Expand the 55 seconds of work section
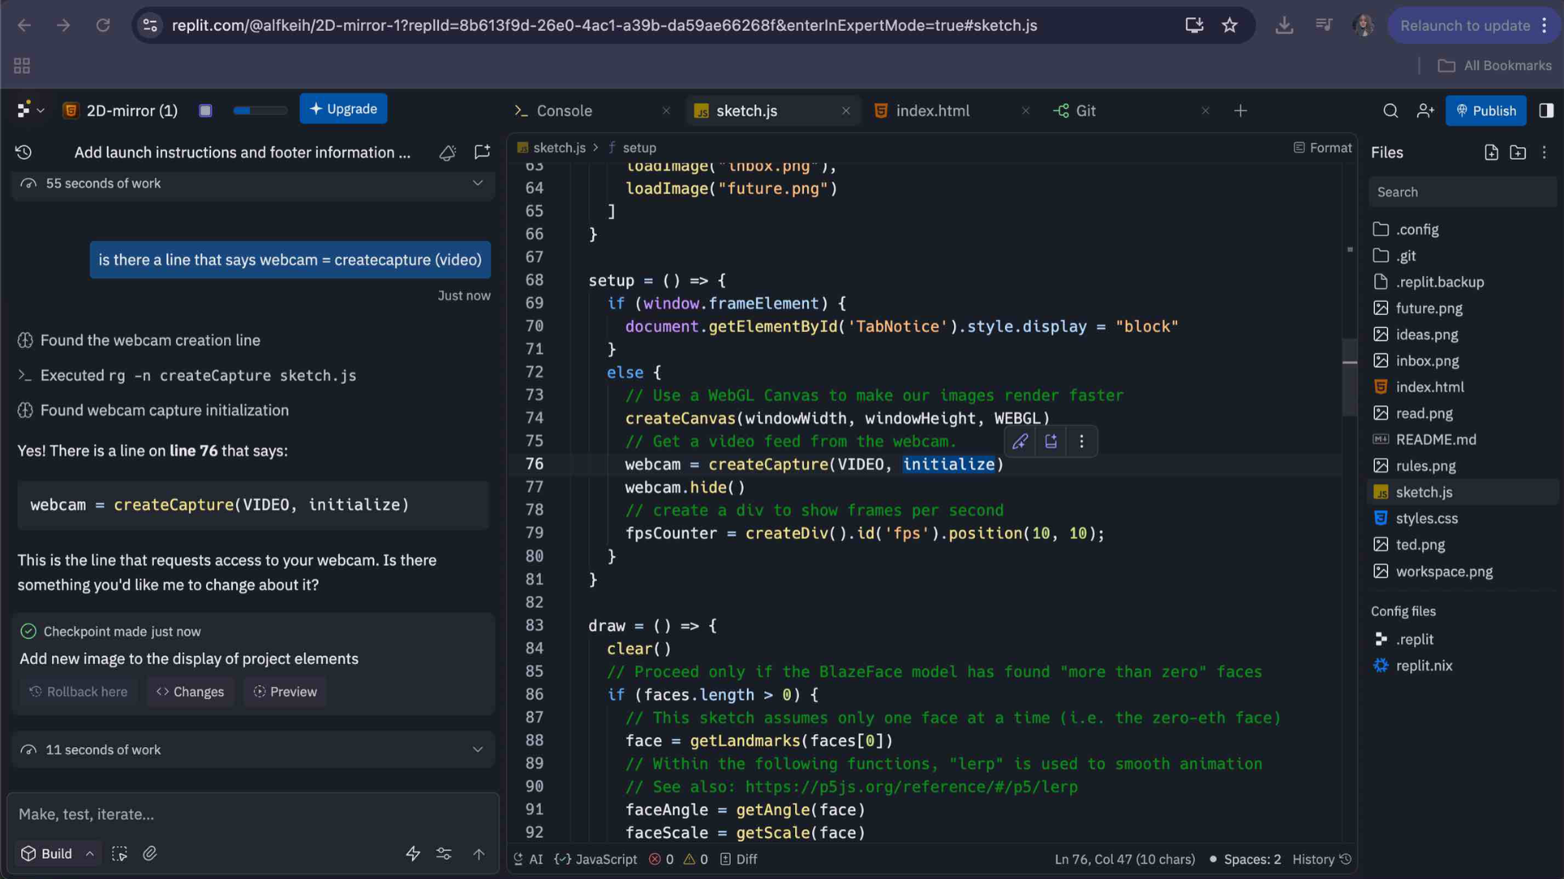This screenshot has width=1564, height=879. 477,183
